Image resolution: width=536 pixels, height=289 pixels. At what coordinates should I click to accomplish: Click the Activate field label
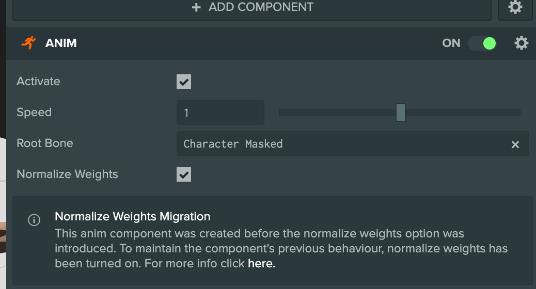click(38, 82)
